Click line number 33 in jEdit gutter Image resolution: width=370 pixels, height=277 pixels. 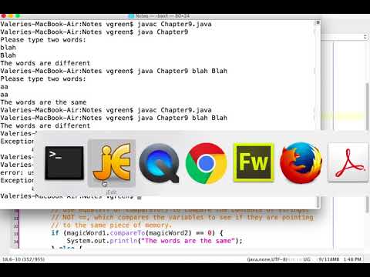click(x=16, y=234)
